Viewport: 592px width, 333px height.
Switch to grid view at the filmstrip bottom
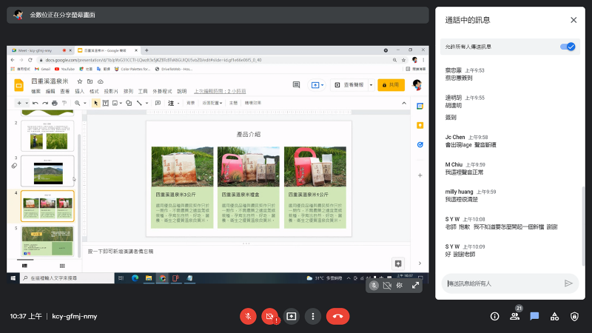tap(62, 266)
